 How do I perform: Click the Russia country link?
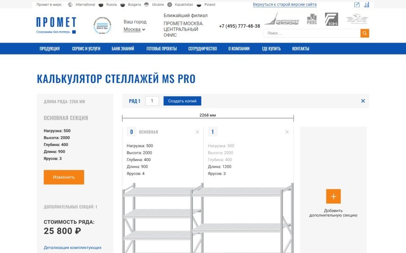[x=111, y=5]
